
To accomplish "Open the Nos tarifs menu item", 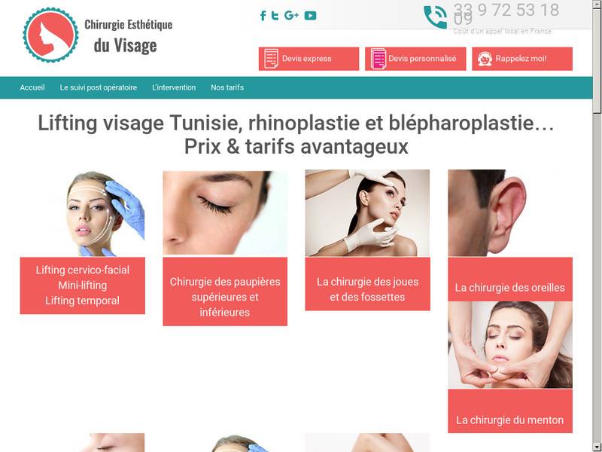I will tap(227, 87).
